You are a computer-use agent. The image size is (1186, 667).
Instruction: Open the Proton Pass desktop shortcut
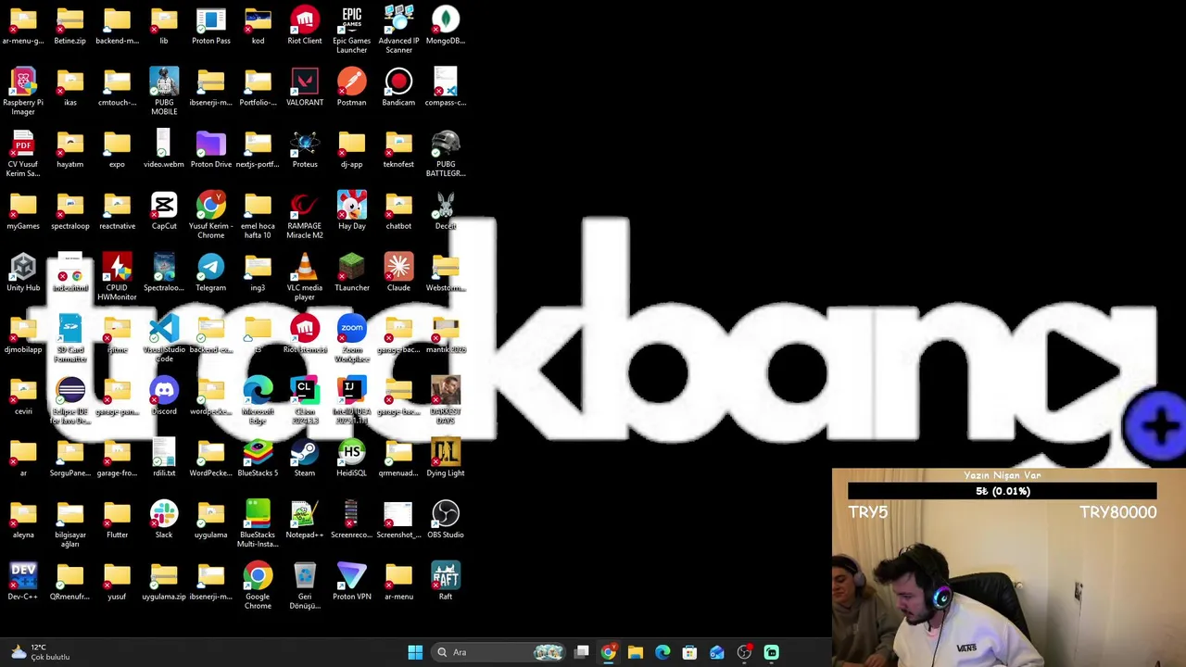[x=211, y=26]
